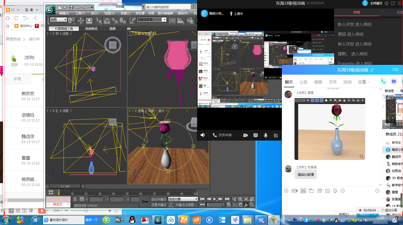This screenshot has height=225, width=403.
Task: Switch to the 文件 tab in group chat
Action: (x=333, y=82)
